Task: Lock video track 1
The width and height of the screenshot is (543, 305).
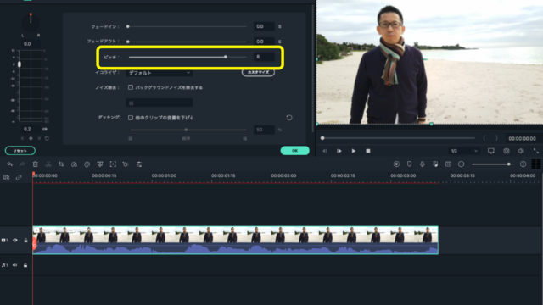Action: tap(25, 240)
